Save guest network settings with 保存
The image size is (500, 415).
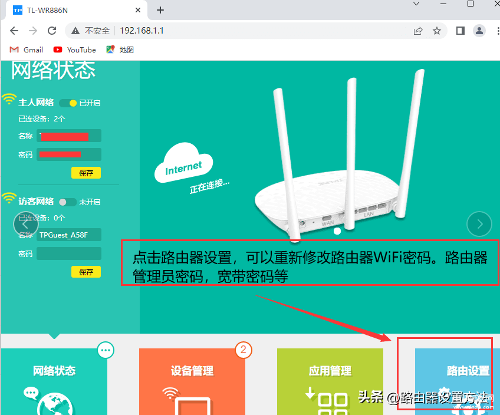coord(86,272)
